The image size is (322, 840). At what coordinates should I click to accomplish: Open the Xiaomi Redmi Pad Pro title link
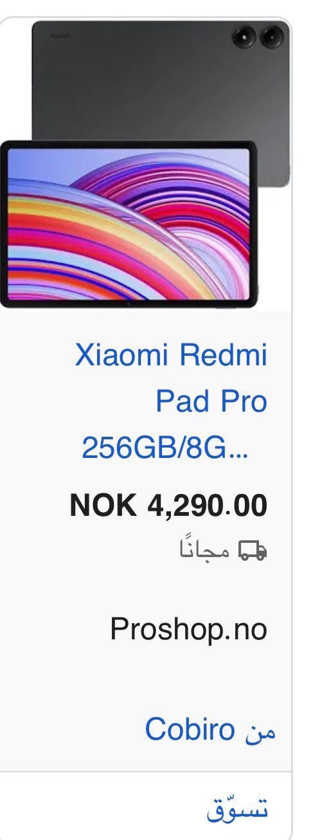(171, 401)
